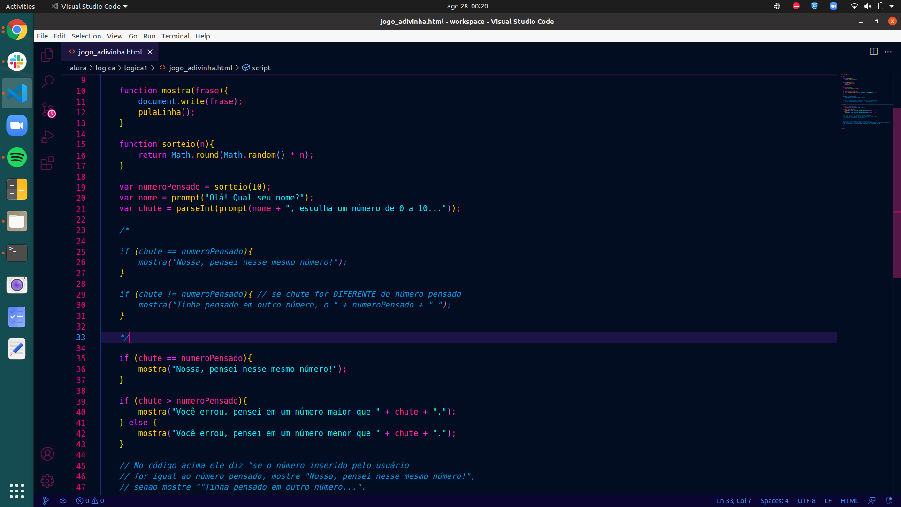Open Slack from the dock
The height and width of the screenshot is (507, 901).
(17, 61)
